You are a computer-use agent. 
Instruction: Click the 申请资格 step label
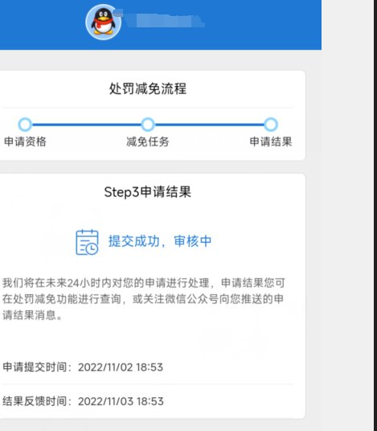25,142
